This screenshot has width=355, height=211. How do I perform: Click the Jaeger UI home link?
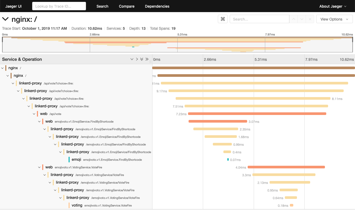(x=13, y=6)
